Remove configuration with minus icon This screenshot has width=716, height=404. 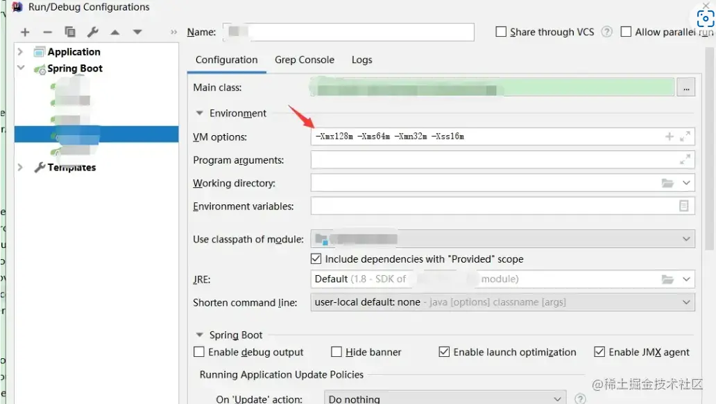(x=47, y=32)
